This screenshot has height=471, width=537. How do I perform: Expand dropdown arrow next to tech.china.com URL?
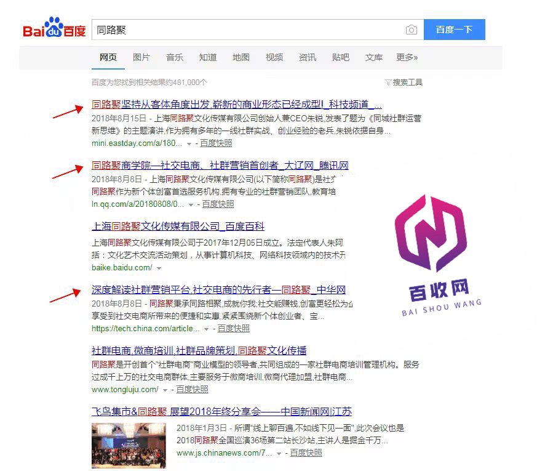(206, 329)
